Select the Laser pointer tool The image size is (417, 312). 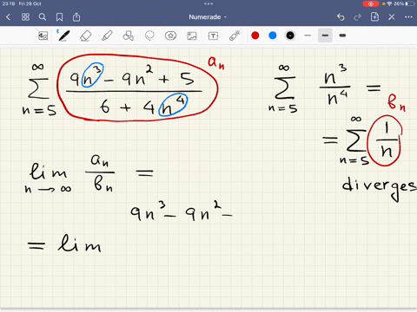tap(235, 36)
